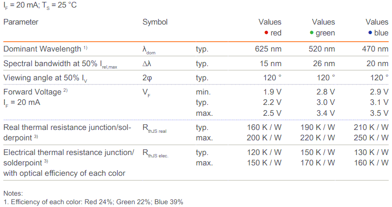The image size is (392, 207).
Task: Click the Symbol column header
Action: 155,22
